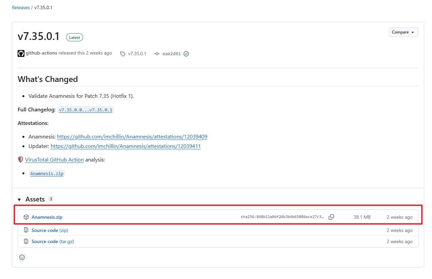Open commit eae2d61

point(172,53)
